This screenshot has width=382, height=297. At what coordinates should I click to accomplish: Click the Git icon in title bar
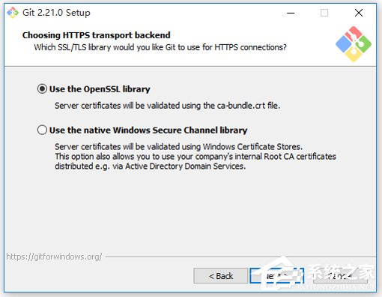pos(13,13)
